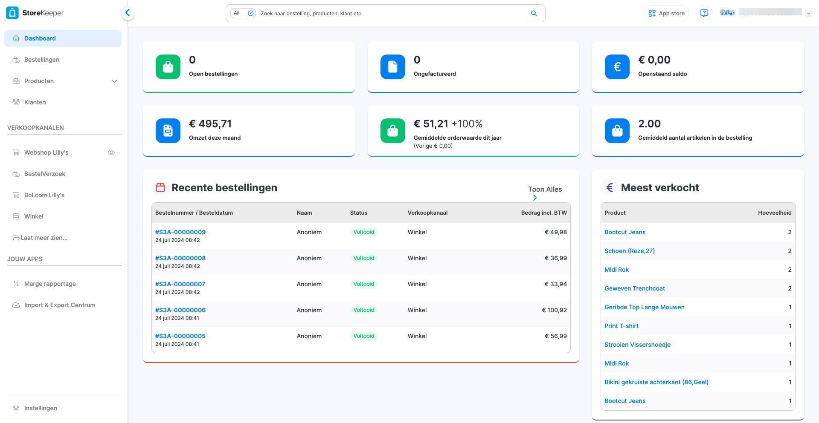Image resolution: width=819 pixels, height=423 pixels.
Task: Open the user account dropdown arrow
Action: point(808,14)
